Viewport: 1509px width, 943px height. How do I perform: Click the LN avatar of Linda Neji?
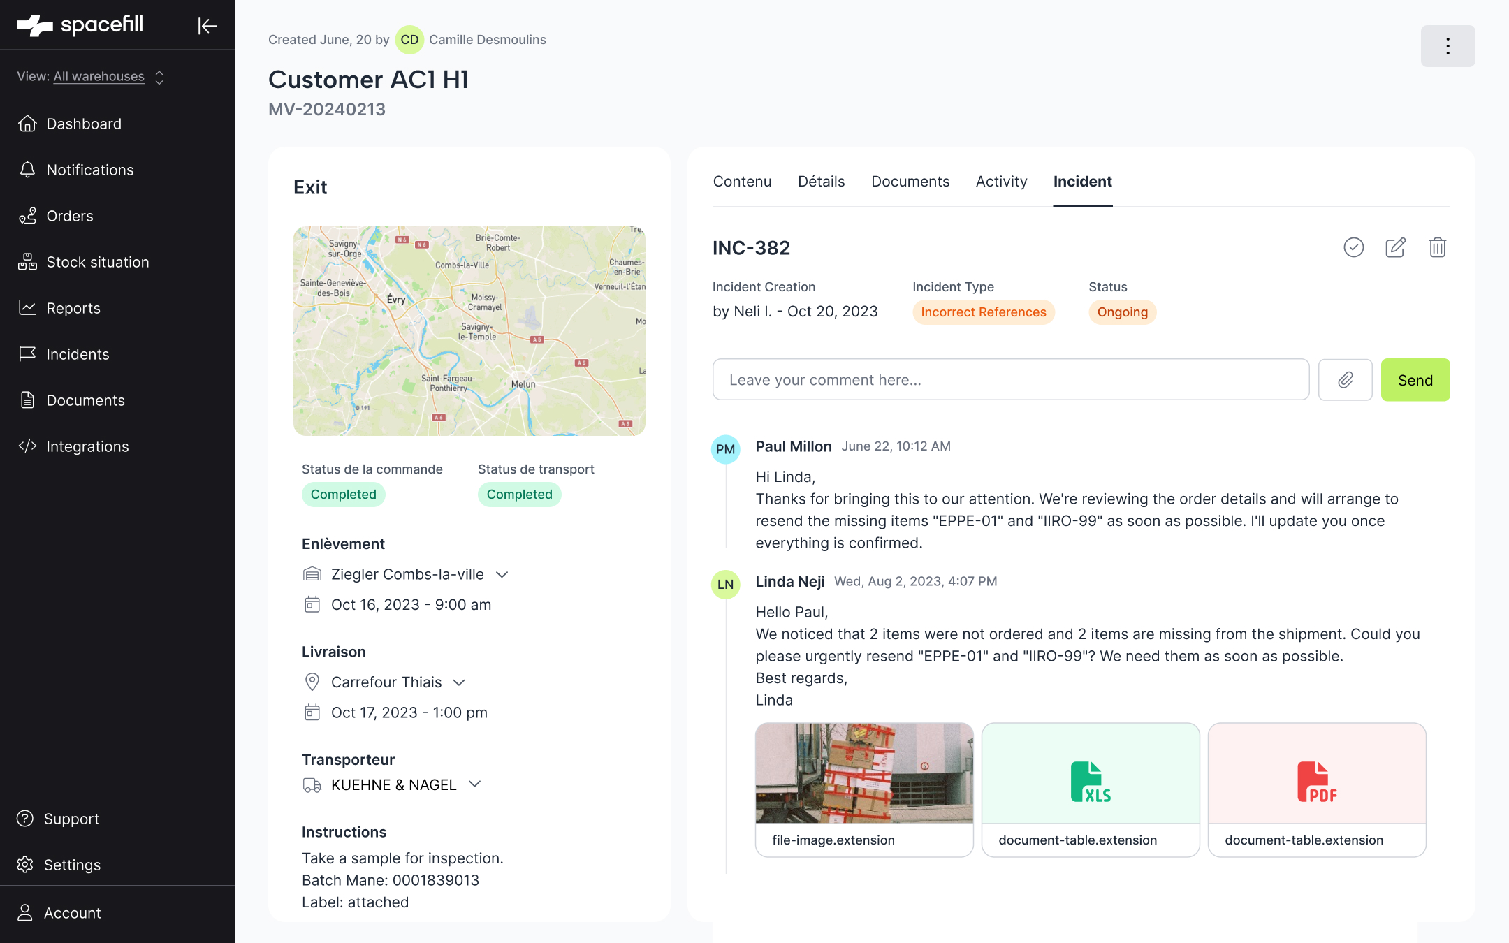725,584
